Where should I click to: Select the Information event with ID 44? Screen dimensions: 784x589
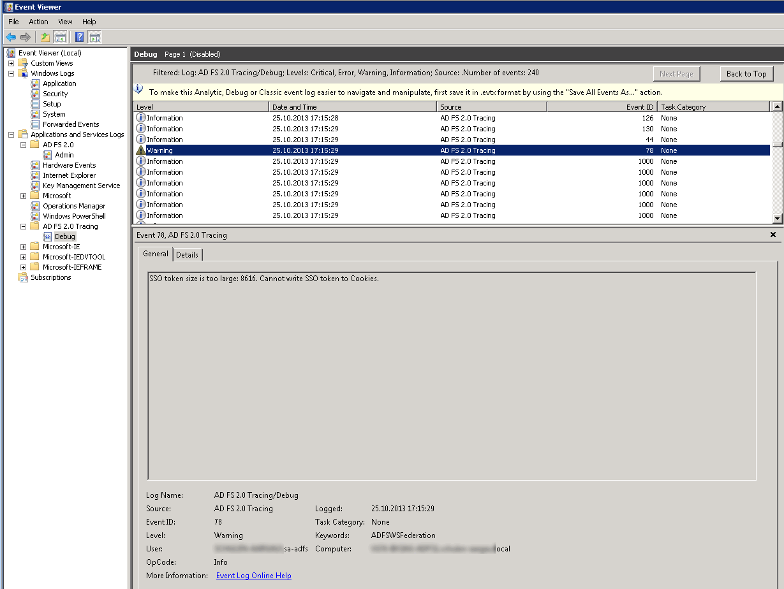click(452, 140)
